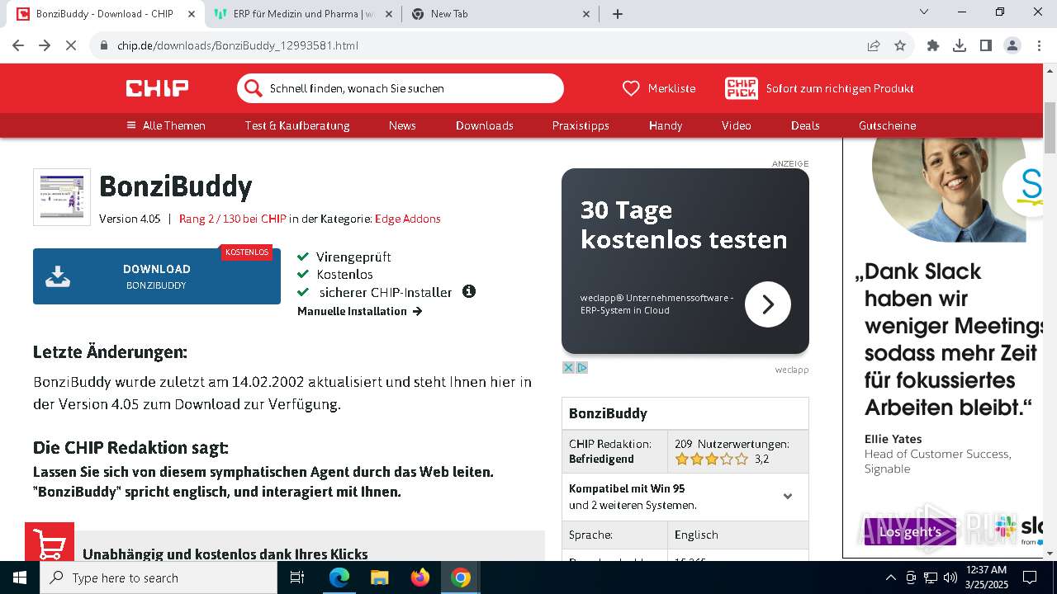Click the CHIP logo in header
Image resolution: width=1057 pixels, height=594 pixels.
click(157, 88)
